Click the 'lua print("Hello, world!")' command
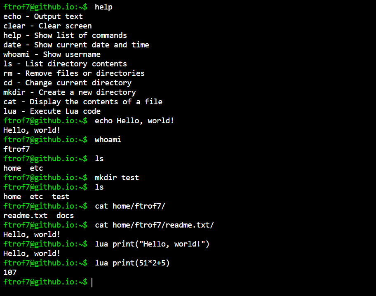Screen dimensions: 376x296 point(152,244)
